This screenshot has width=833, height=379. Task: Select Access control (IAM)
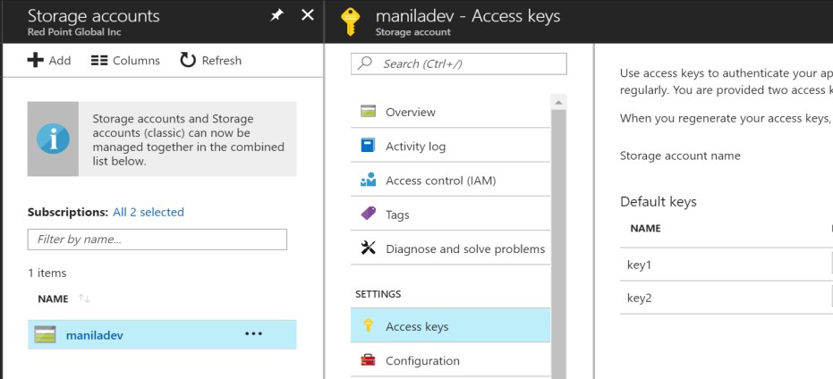440,180
